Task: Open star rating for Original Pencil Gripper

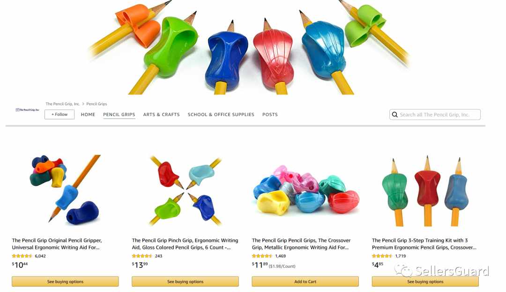Action: coord(22,256)
